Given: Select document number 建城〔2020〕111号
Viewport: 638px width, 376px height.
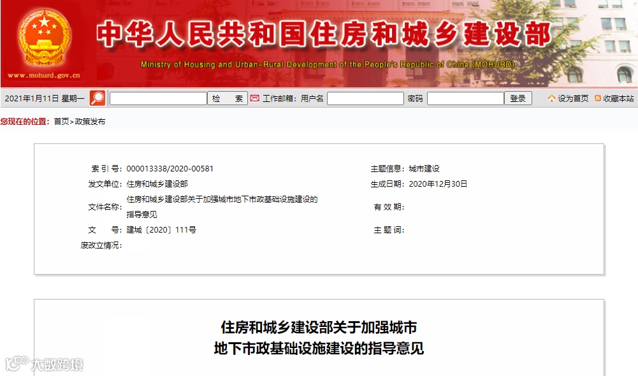Looking at the screenshot, I should (161, 230).
